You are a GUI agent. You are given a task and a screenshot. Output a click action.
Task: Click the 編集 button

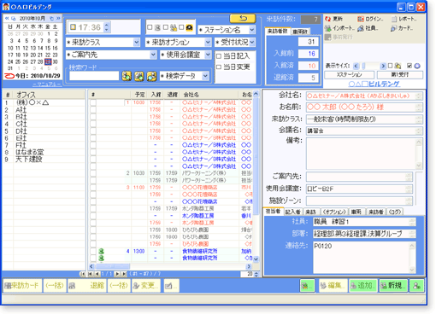(x=333, y=285)
